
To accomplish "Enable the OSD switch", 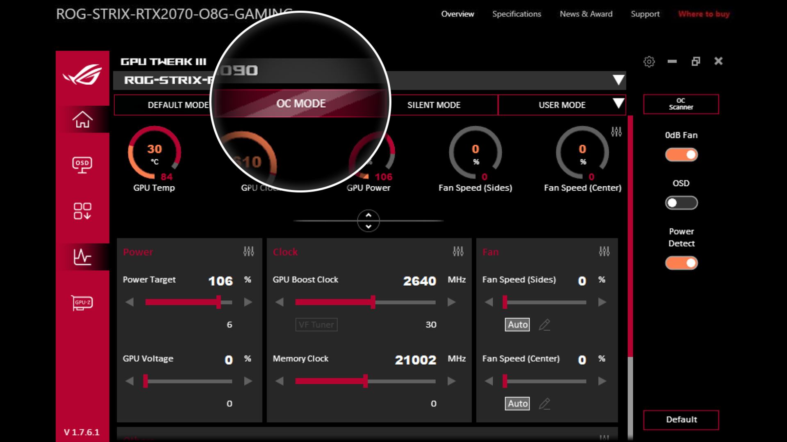I will (x=681, y=203).
